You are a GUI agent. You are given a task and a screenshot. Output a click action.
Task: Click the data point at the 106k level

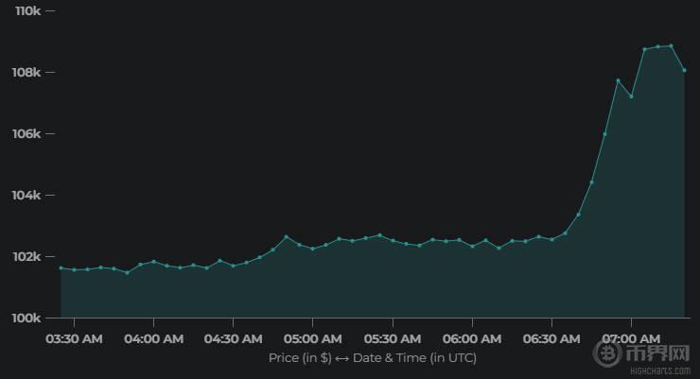click(x=604, y=134)
